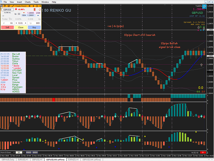Click the tools icon in Trade Panel header

point(37,6)
